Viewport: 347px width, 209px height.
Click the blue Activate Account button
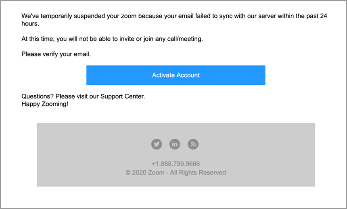[176, 75]
